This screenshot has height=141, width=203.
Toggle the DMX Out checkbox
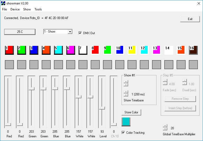click(x=80, y=33)
